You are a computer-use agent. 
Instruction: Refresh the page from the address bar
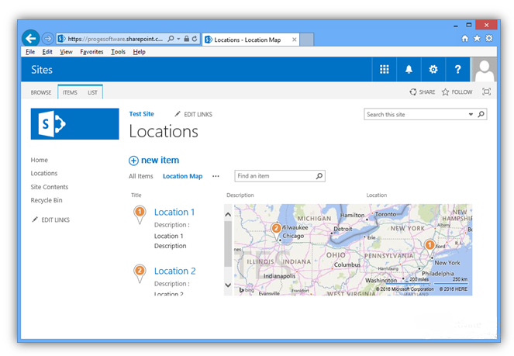tap(195, 39)
